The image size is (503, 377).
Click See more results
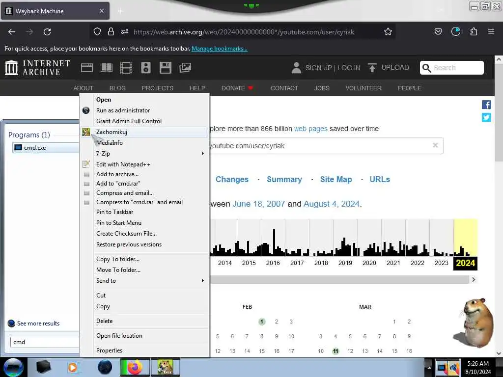(x=38, y=323)
